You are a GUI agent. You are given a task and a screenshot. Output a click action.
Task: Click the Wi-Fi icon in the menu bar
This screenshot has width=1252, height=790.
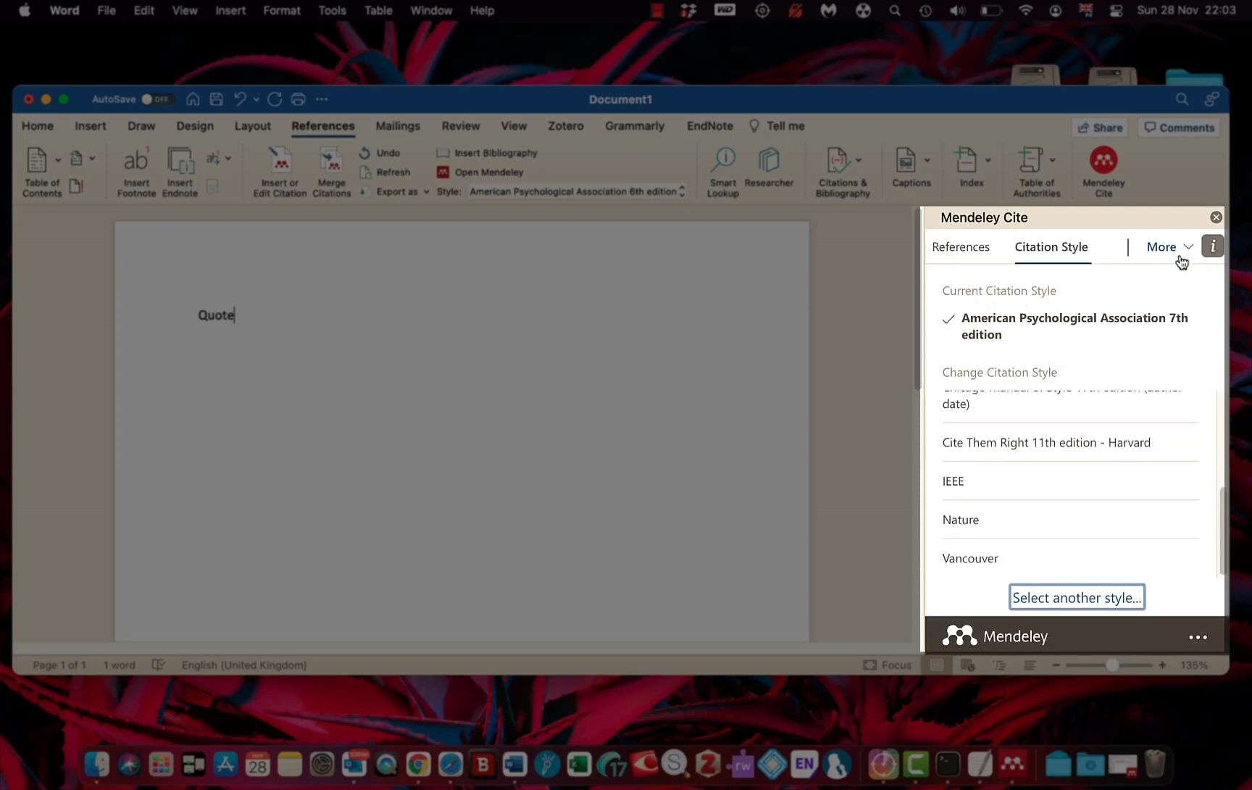pyautogui.click(x=1025, y=11)
